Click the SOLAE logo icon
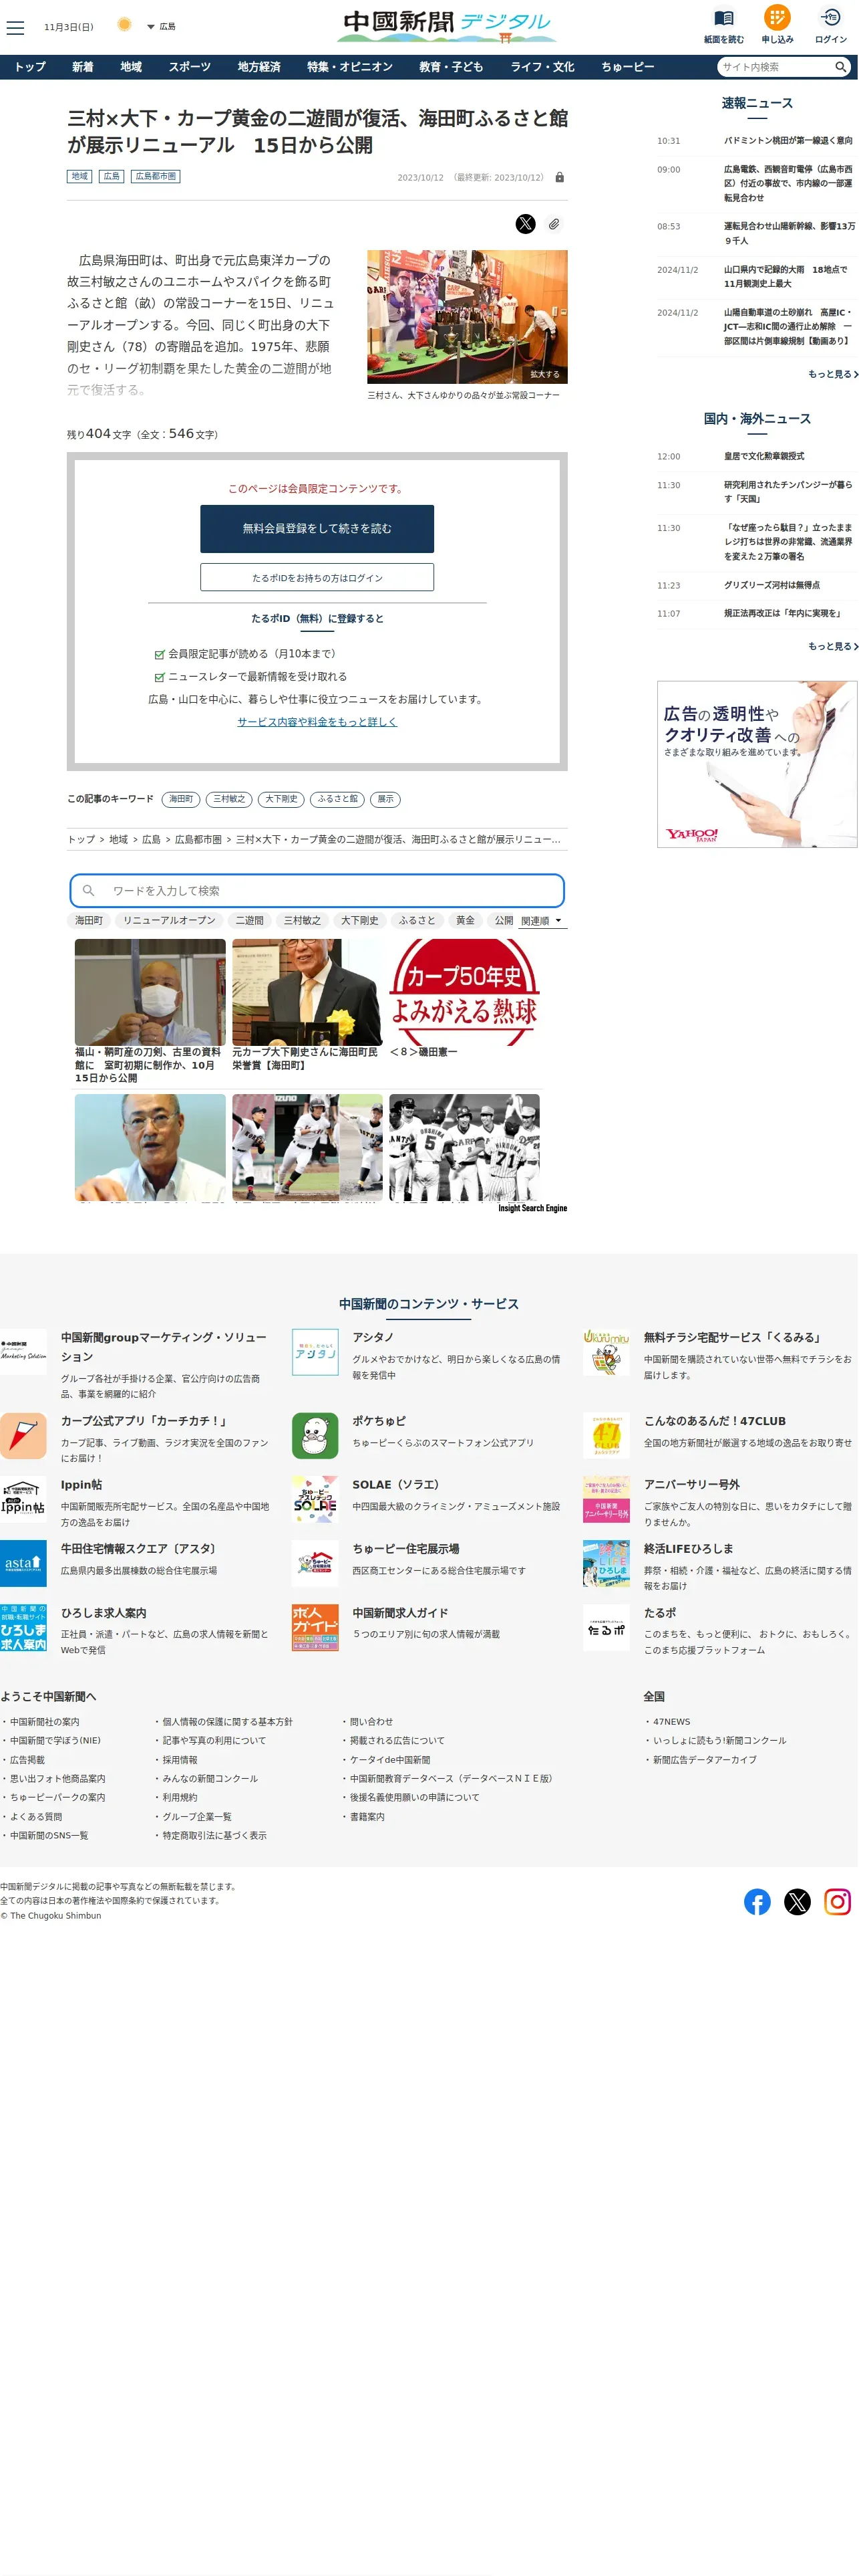The height and width of the screenshot is (2576, 859). click(x=315, y=1499)
